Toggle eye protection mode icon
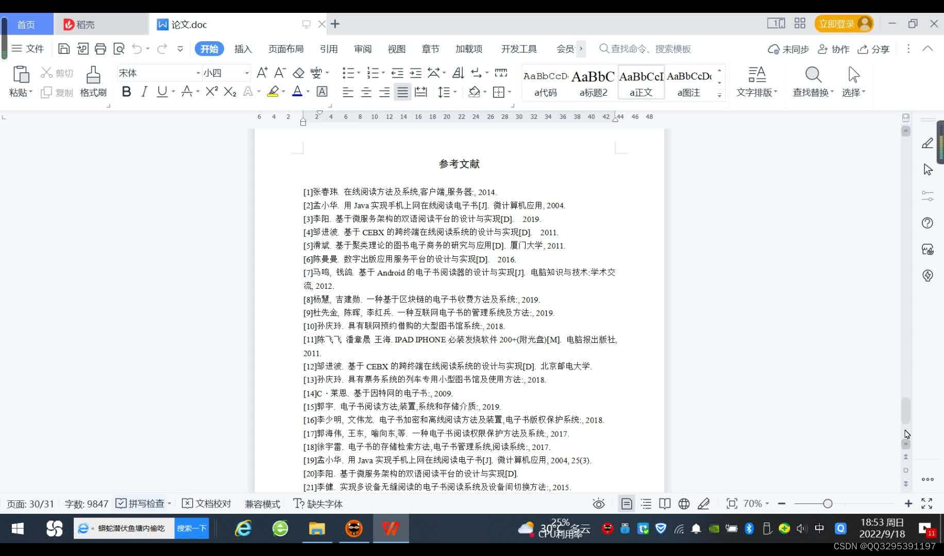Screen dimensions: 944x556 [599, 503]
